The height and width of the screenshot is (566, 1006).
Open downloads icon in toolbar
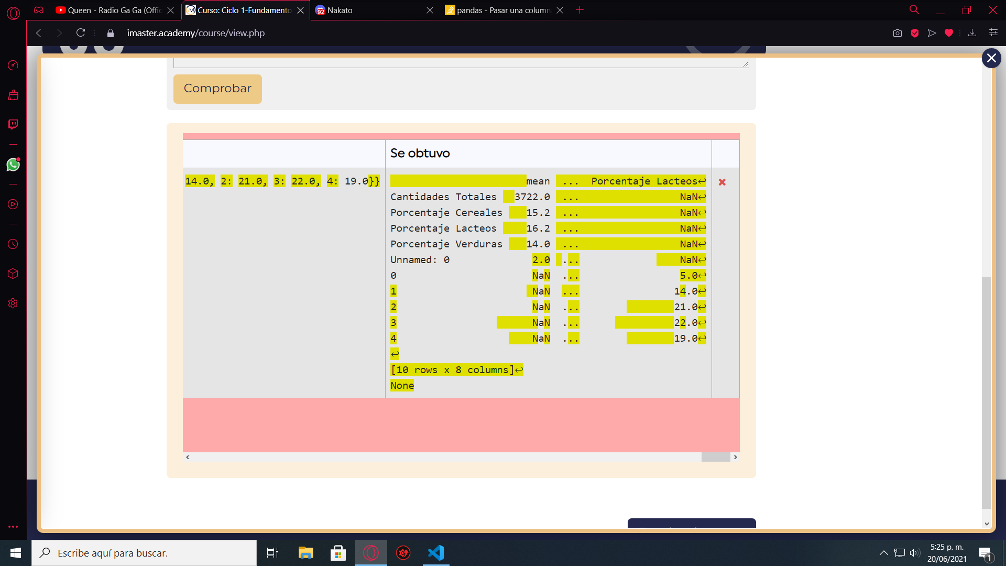[972, 33]
